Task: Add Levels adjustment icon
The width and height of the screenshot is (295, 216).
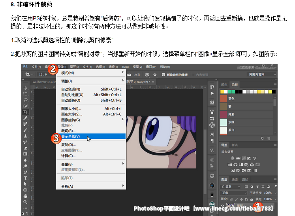Action: coord(238,158)
